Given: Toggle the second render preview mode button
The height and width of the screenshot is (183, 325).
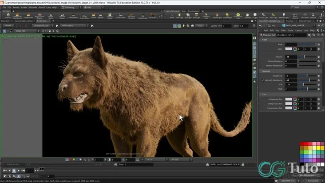Looking at the screenshot, I should click(x=179, y=26).
